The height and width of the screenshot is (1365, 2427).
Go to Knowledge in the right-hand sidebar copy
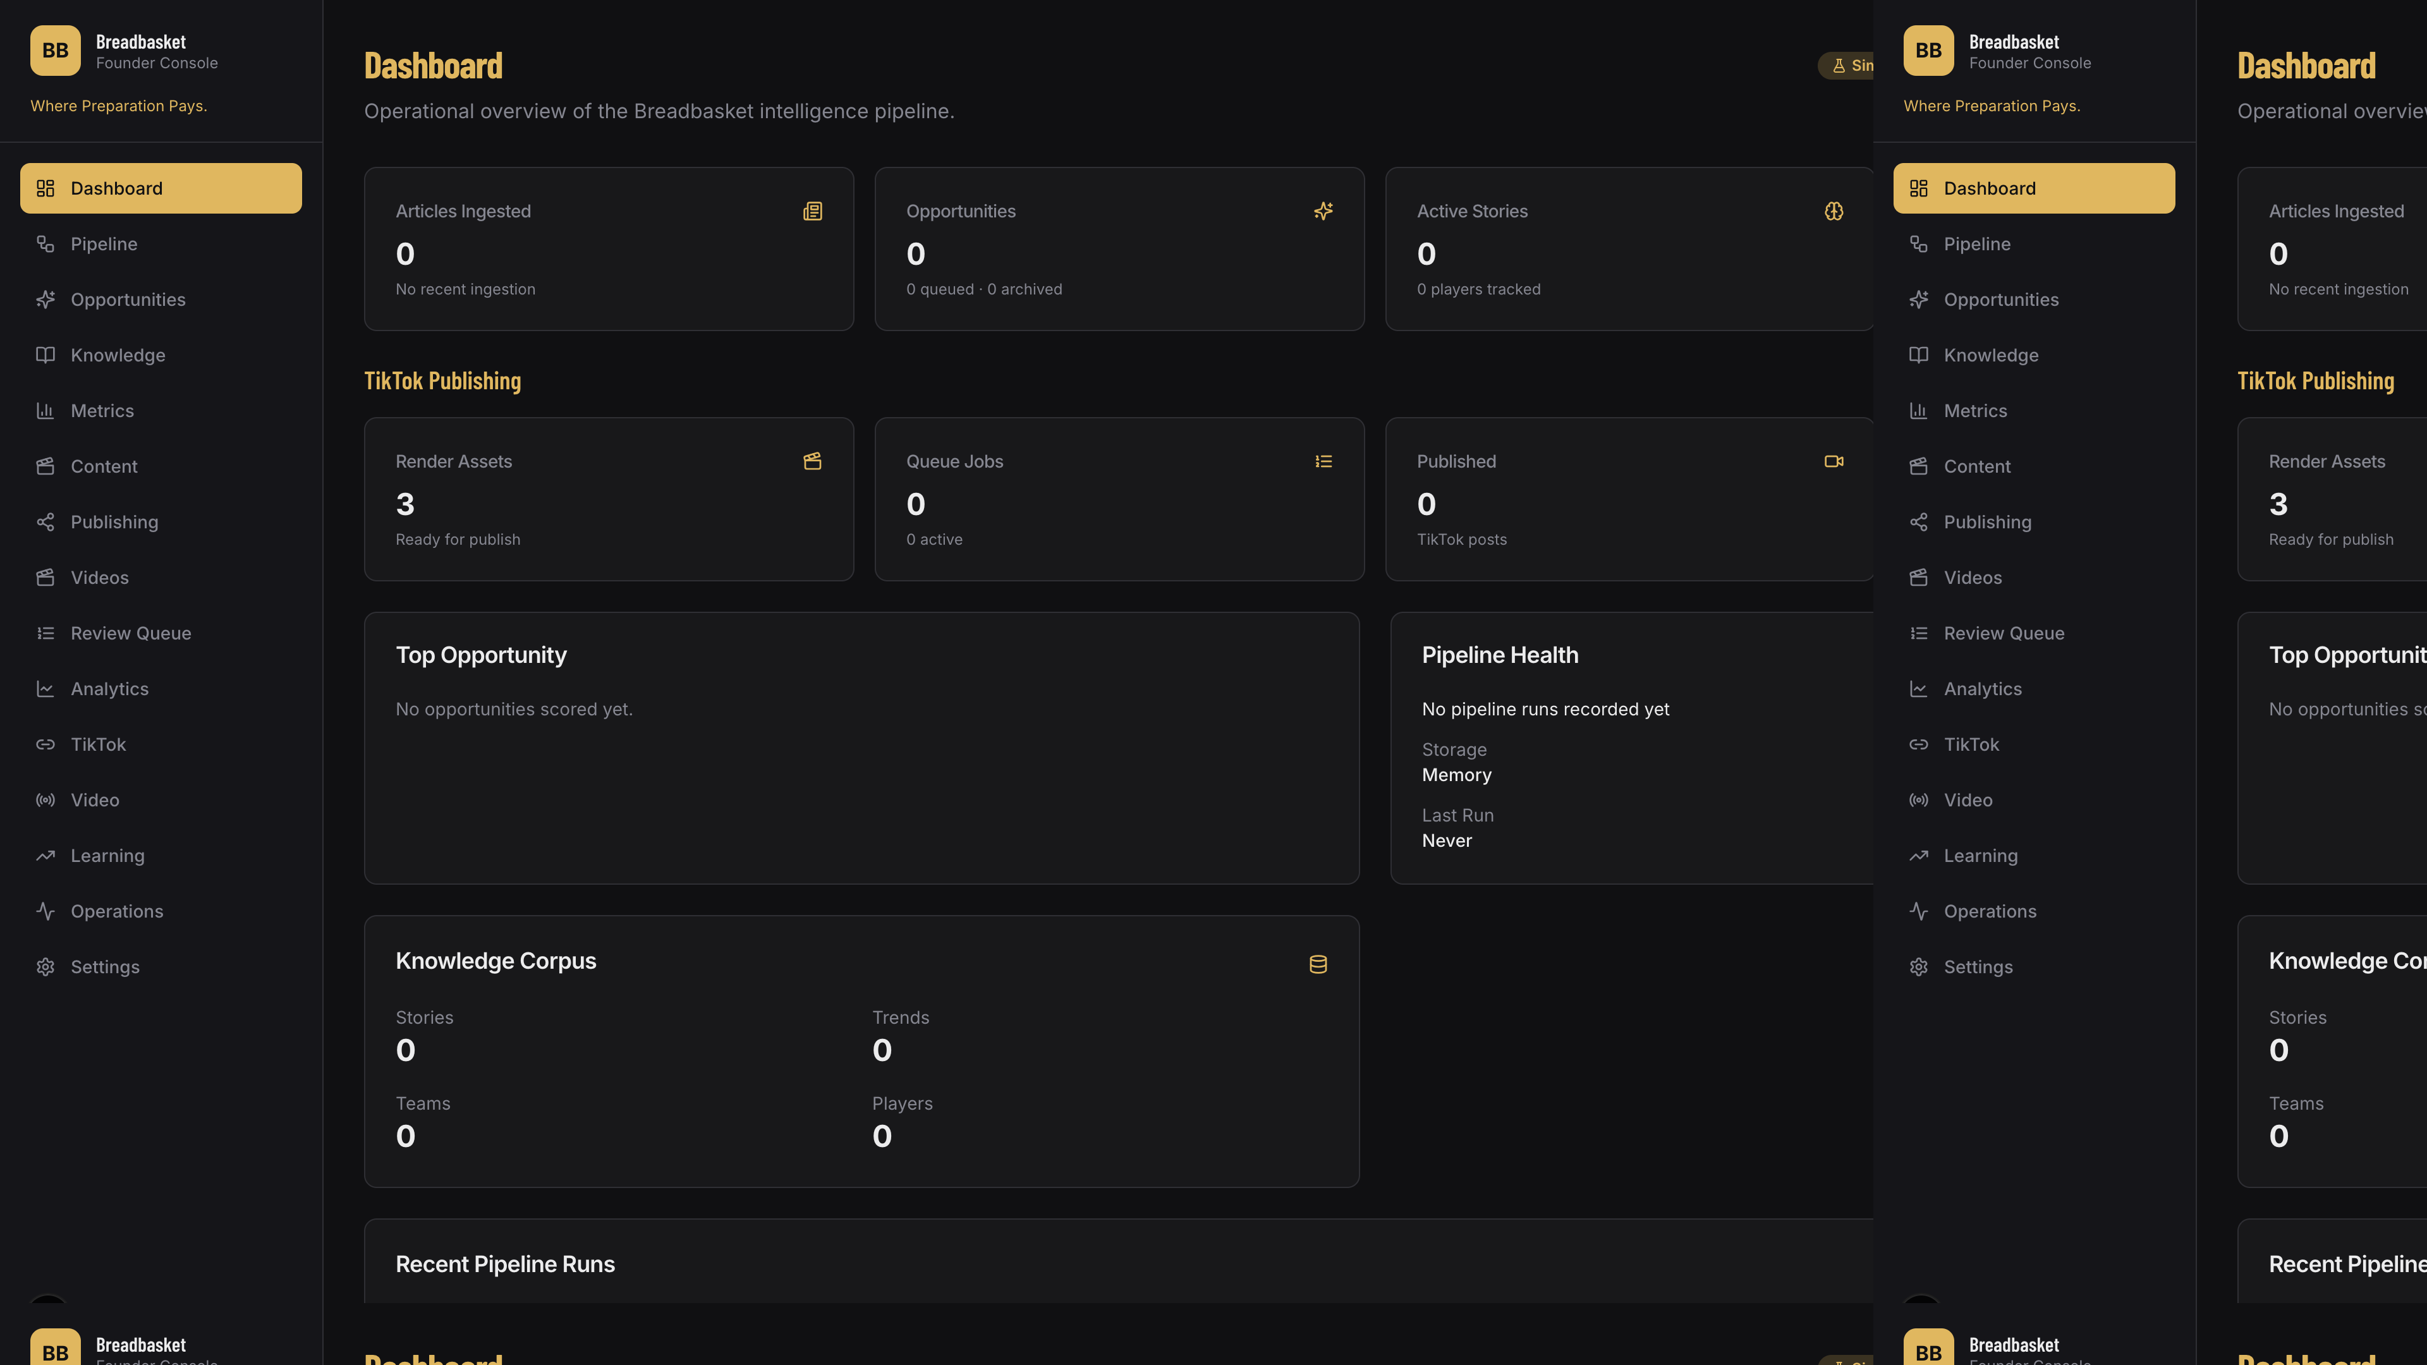[2034, 355]
